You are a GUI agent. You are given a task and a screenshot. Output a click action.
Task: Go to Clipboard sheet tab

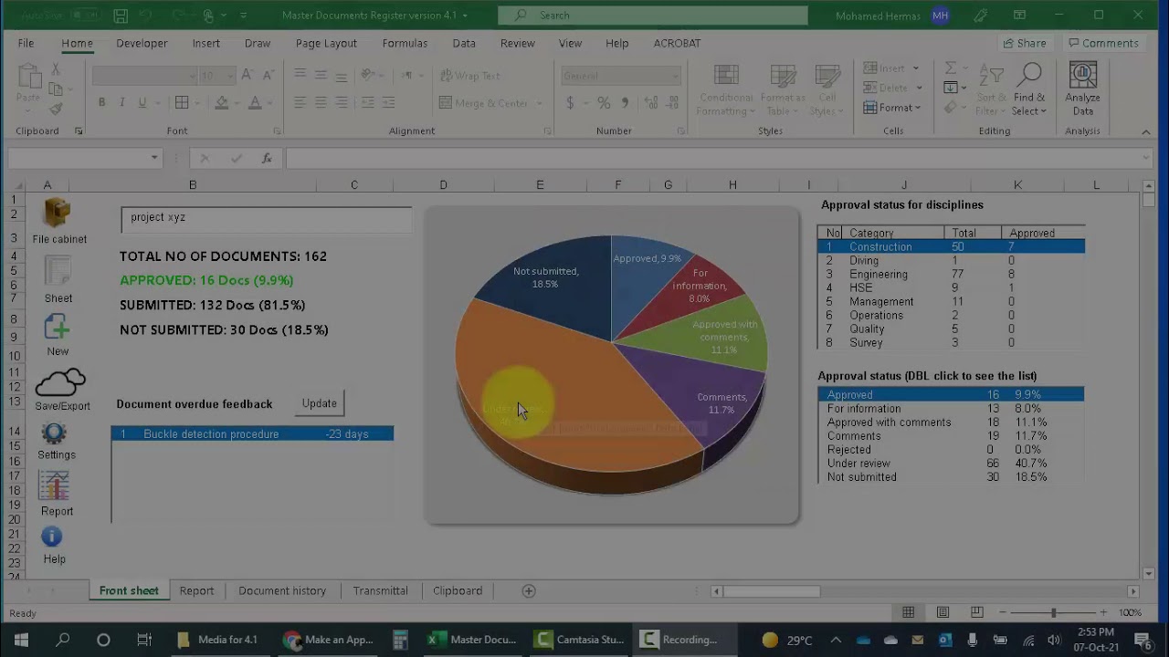click(458, 591)
